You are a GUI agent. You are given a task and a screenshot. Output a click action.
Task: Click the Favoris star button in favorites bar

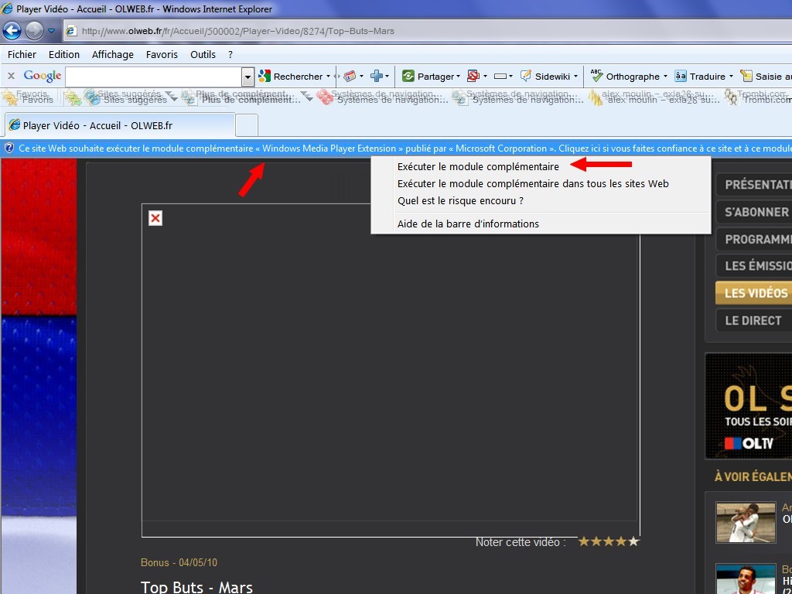[28, 97]
